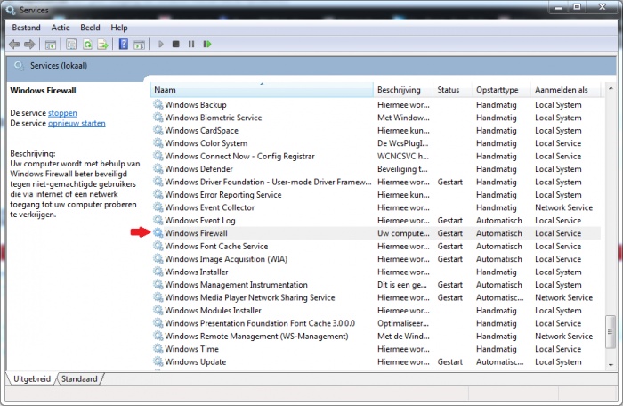
Task: Close the Services window
Action: click(603, 7)
